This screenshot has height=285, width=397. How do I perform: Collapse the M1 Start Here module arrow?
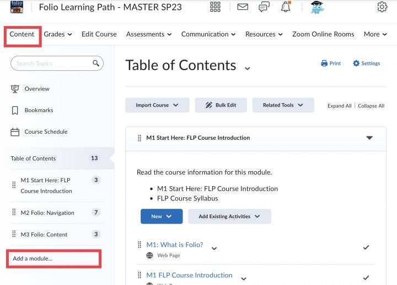tap(369, 138)
